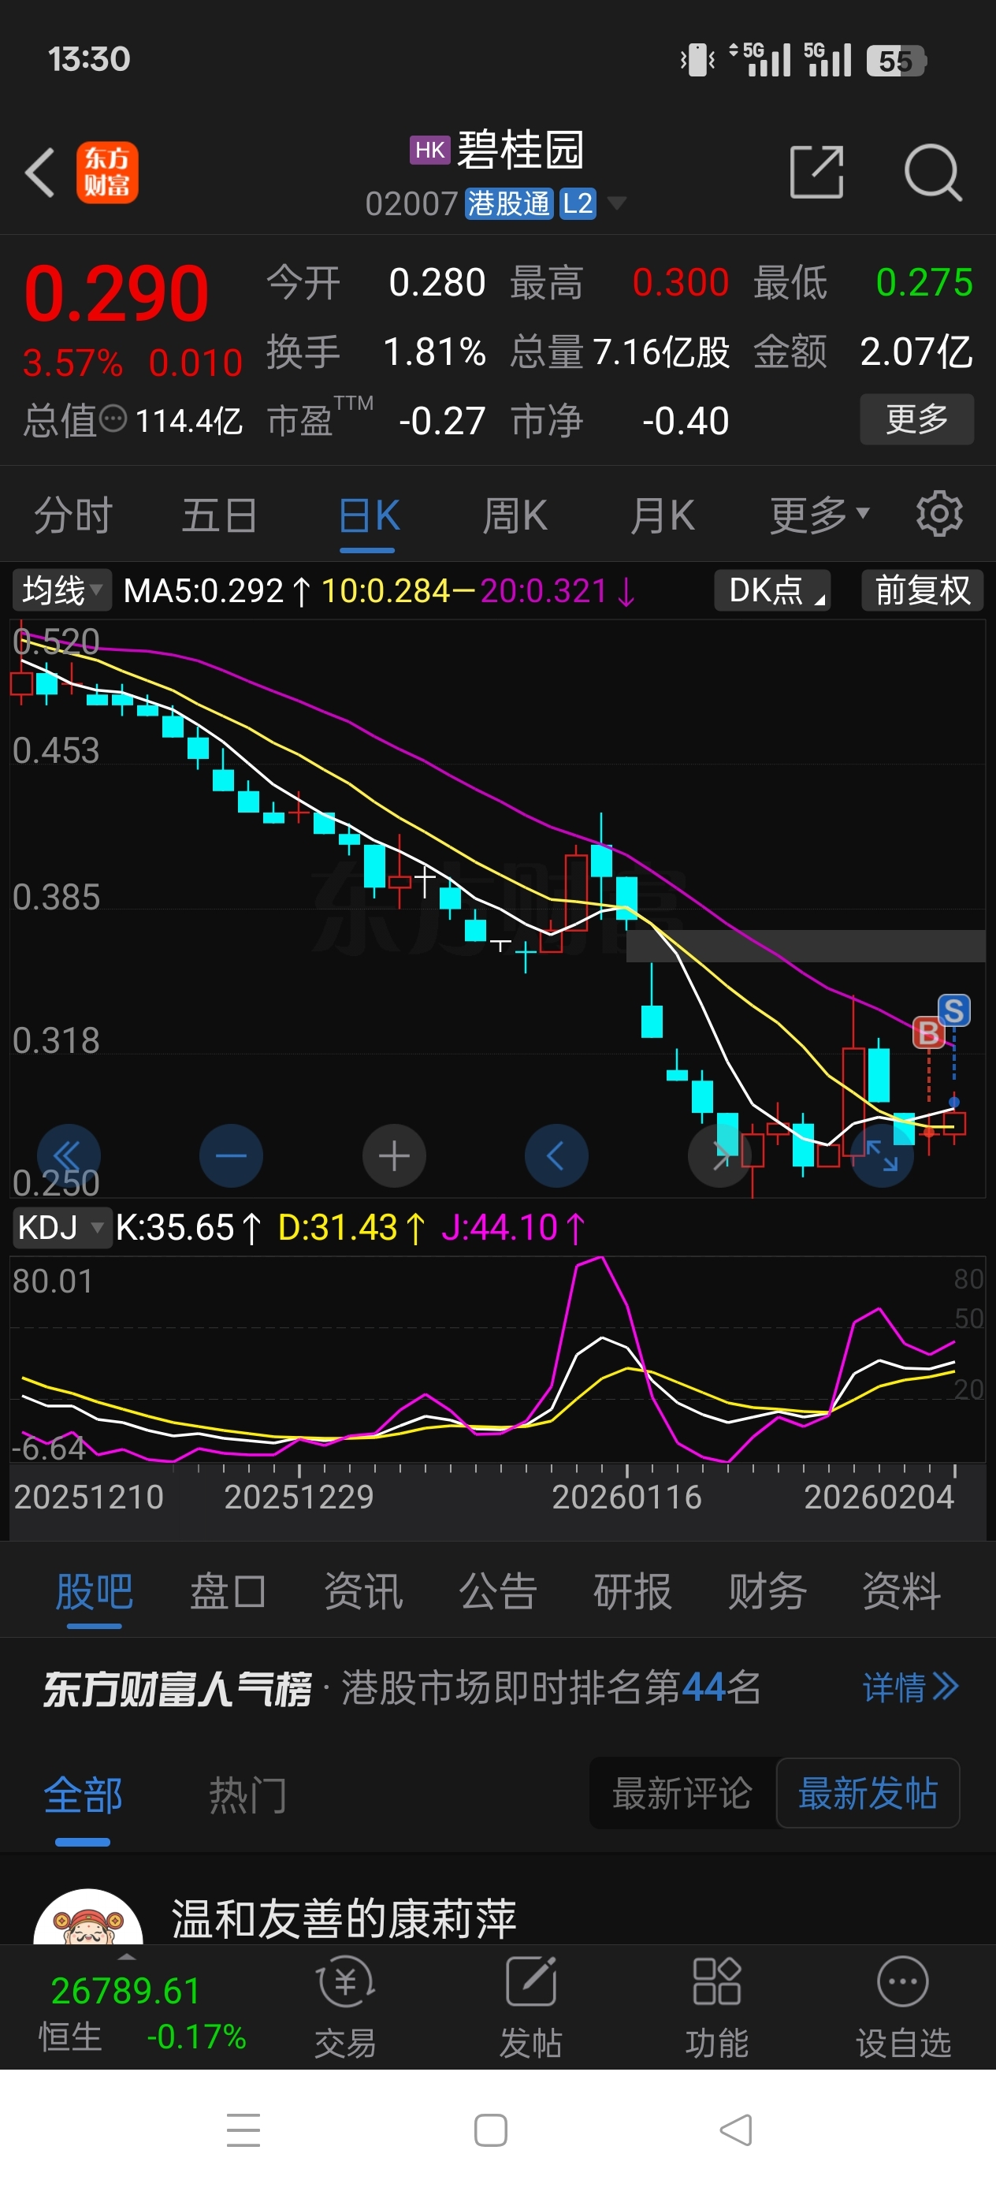
Task: Open chart settings gear icon
Action: (939, 514)
